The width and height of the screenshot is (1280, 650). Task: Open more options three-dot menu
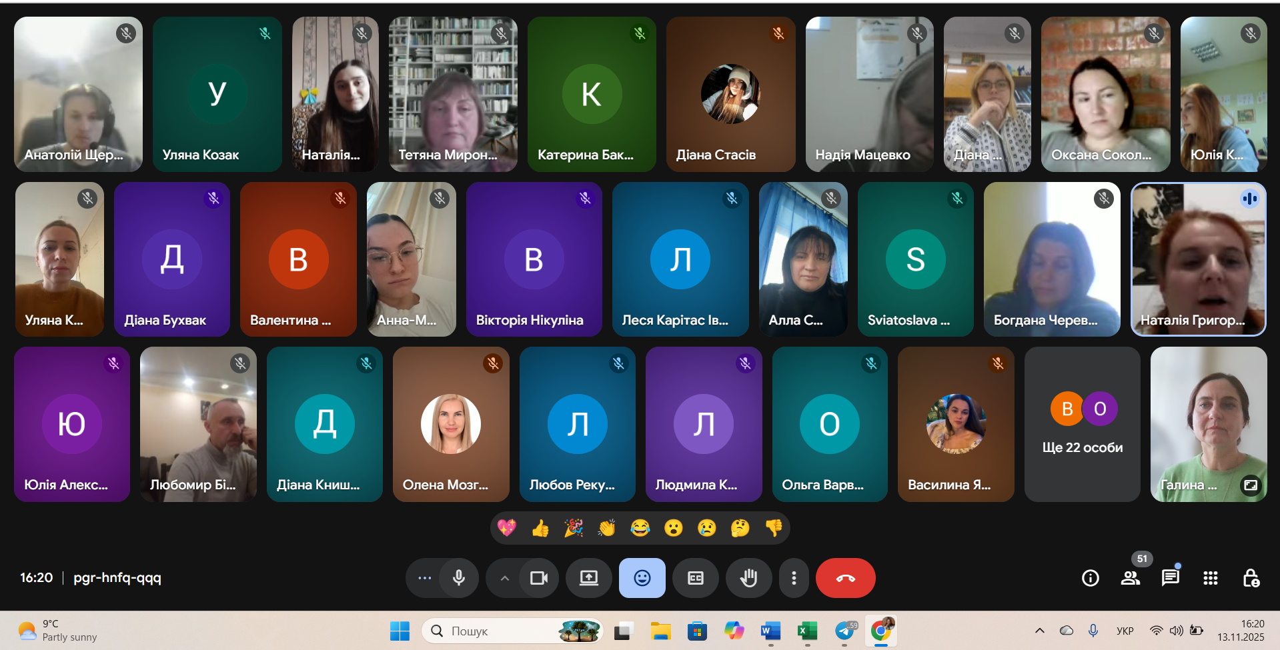click(793, 578)
